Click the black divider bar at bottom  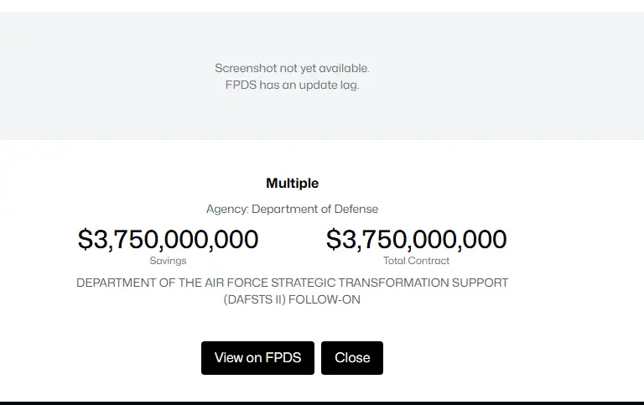coord(322,402)
